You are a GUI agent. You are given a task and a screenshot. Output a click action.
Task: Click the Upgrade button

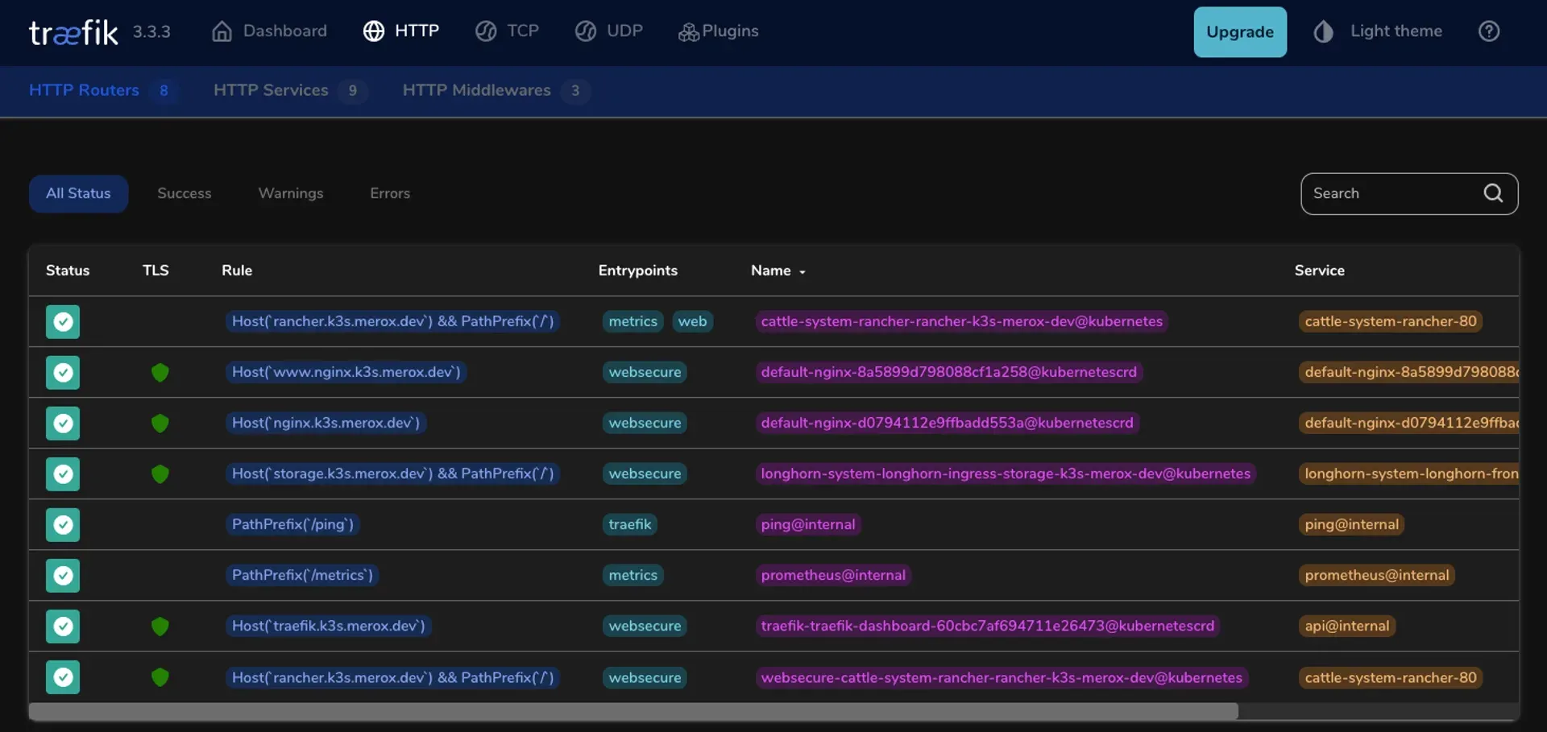pyautogui.click(x=1240, y=31)
